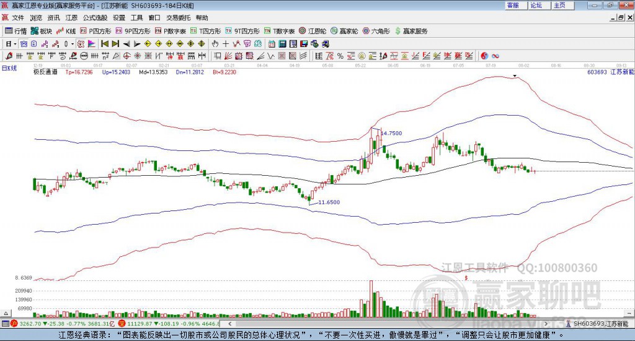Viewport: 635px width, 341px height.
Task: Open the 行情 market quotes view
Action: click(x=16, y=31)
